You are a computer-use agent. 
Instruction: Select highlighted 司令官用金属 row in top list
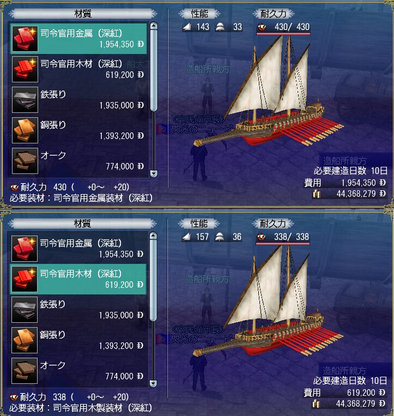pos(79,39)
